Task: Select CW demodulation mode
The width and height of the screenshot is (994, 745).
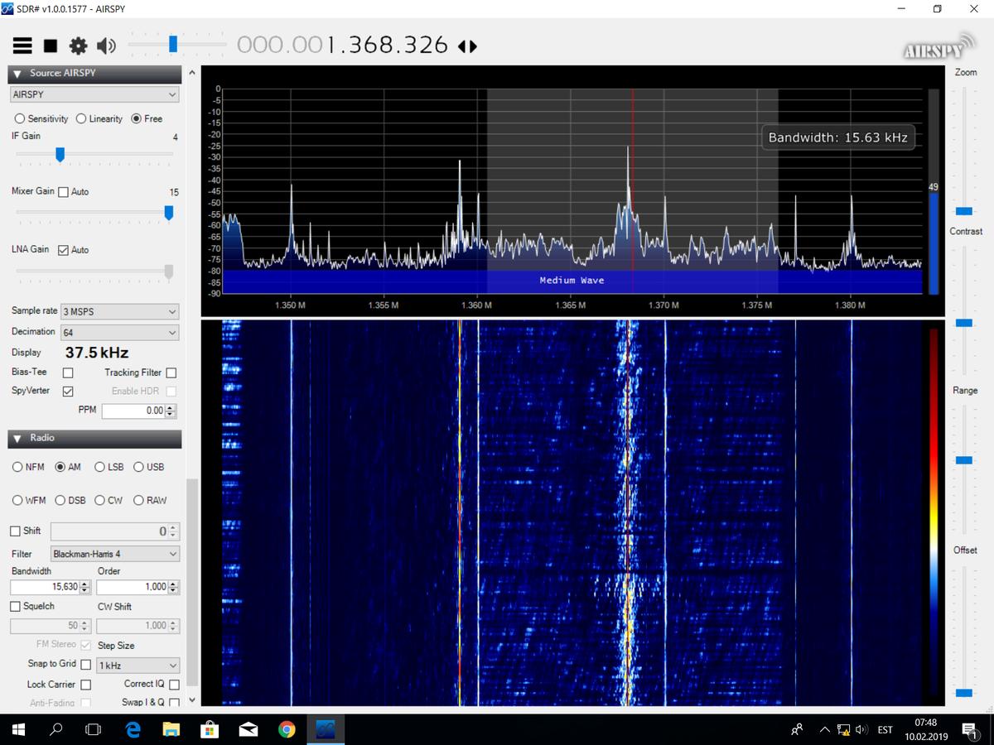Action: click(x=99, y=500)
